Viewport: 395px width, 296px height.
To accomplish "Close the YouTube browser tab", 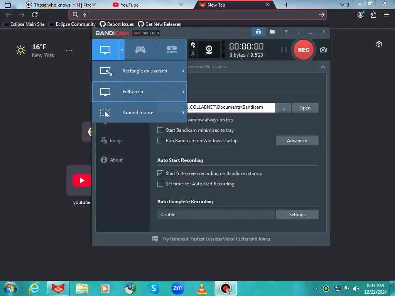I will (181, 5).
